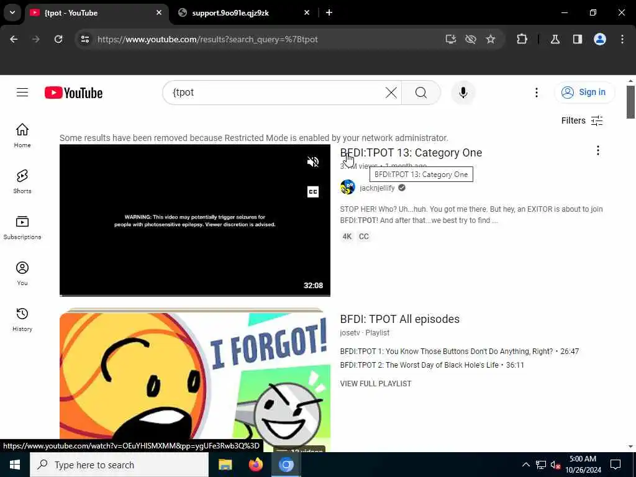Go to the YouTube logo home page
636x477 pixels.
tap(73, 93)
